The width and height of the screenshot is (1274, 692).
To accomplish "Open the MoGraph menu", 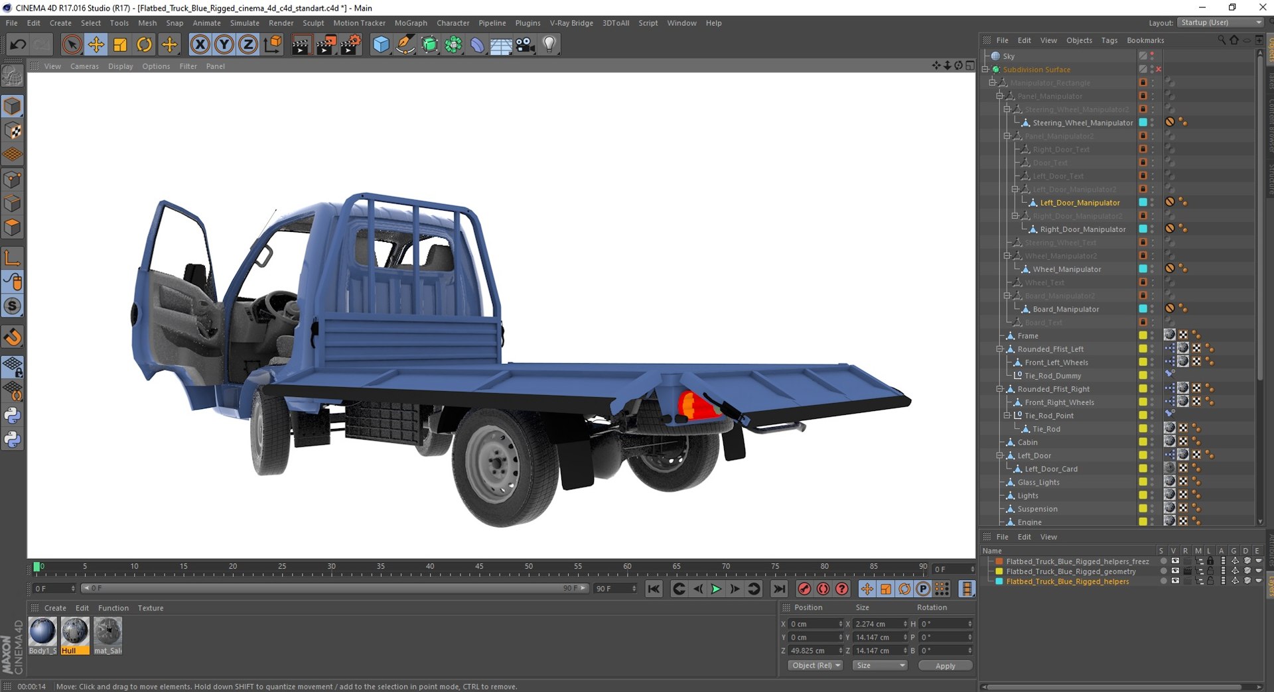I will [411, 23].
